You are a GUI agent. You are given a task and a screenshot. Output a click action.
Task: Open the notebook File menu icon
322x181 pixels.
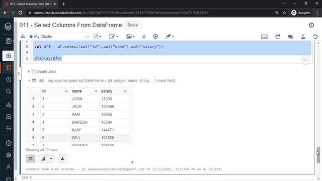[x=97, y=37]
